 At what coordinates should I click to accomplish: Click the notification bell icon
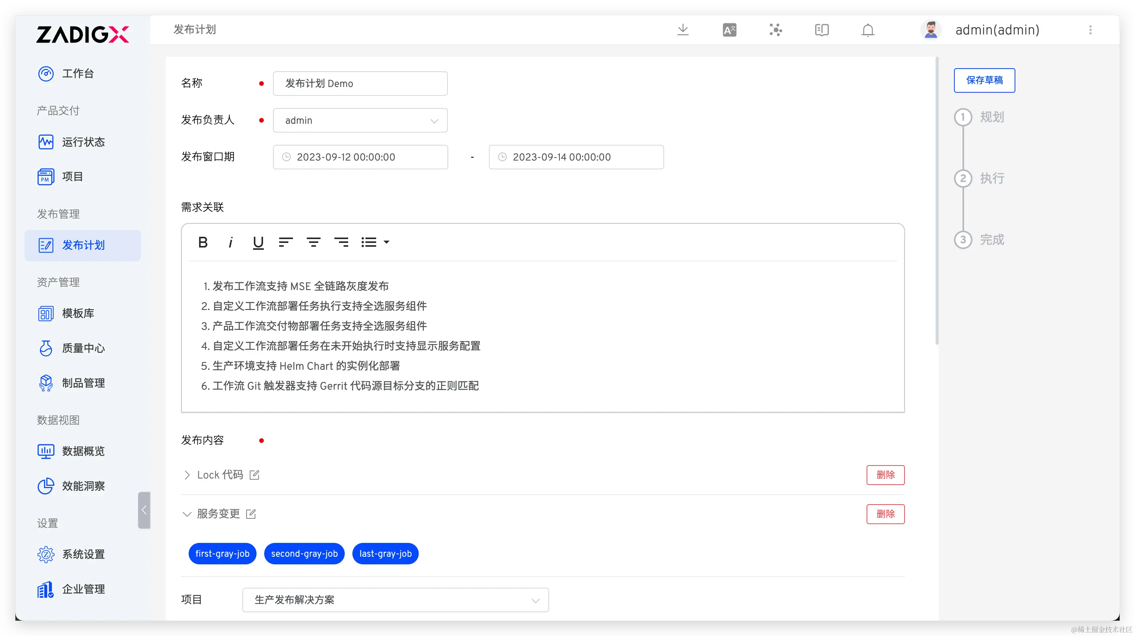pos(868,30)
